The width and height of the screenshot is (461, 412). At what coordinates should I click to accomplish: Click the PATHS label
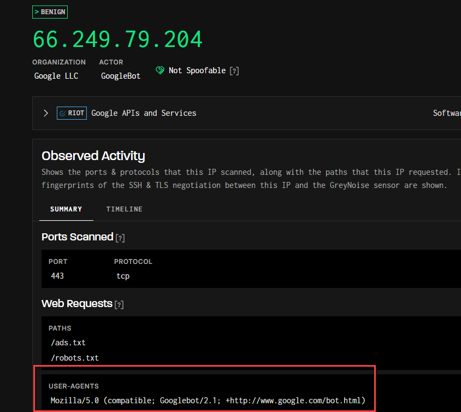point(60,328)
